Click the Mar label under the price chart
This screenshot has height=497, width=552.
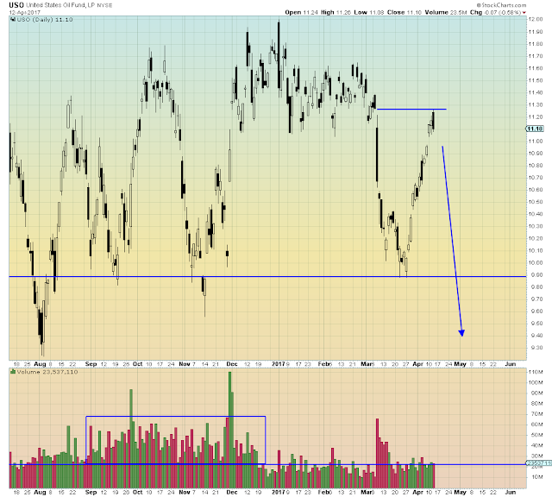(x=367, y=364)
